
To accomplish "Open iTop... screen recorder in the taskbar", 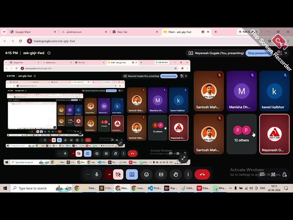I will click(x=171, y=188).
